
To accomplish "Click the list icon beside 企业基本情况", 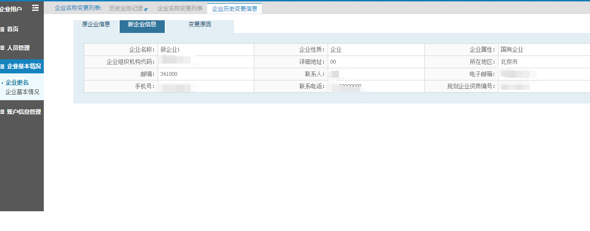I will (x=2, y=66).
